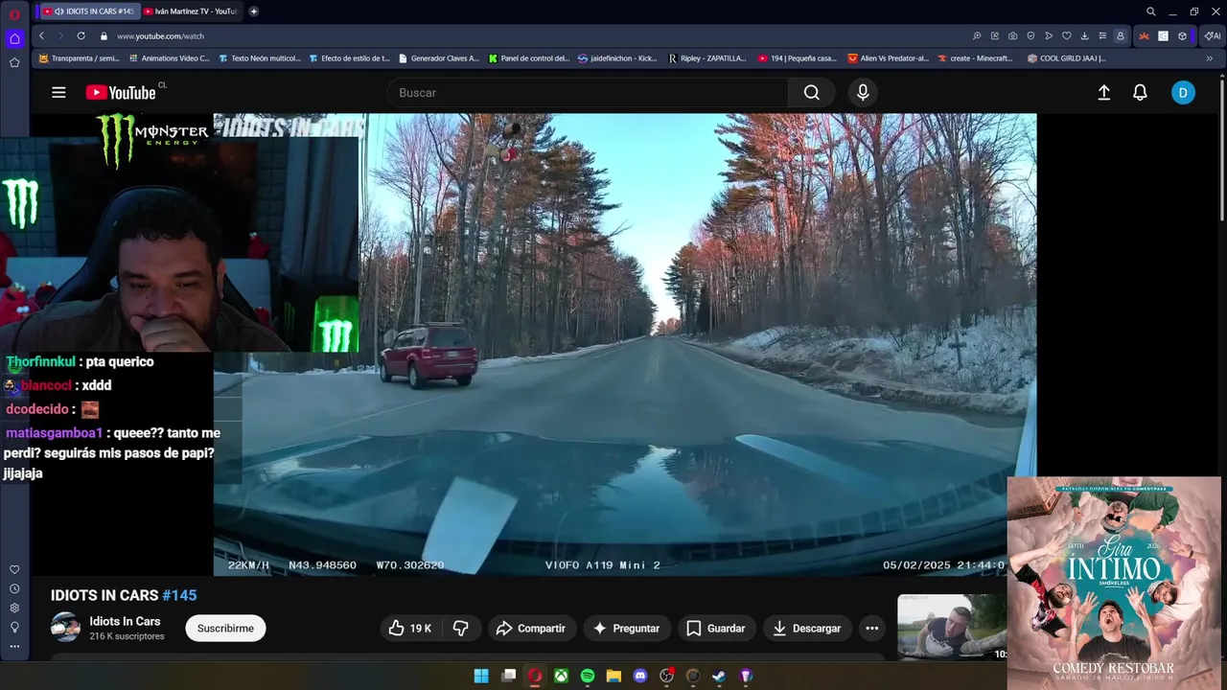Open the Opera profile/account icon
Screen dimensions: 1227x690
(1120, 35)
